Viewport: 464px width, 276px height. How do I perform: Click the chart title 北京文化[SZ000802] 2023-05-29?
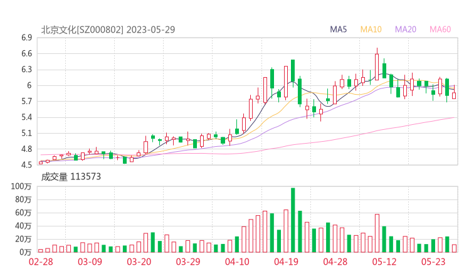tap(108, 29)
